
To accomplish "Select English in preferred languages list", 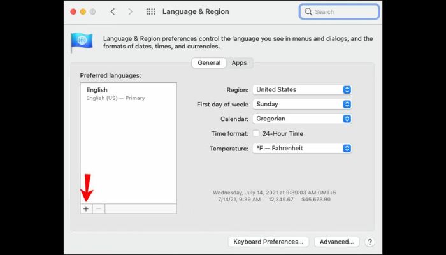I will pyautogui.click(x=97, y=90).
